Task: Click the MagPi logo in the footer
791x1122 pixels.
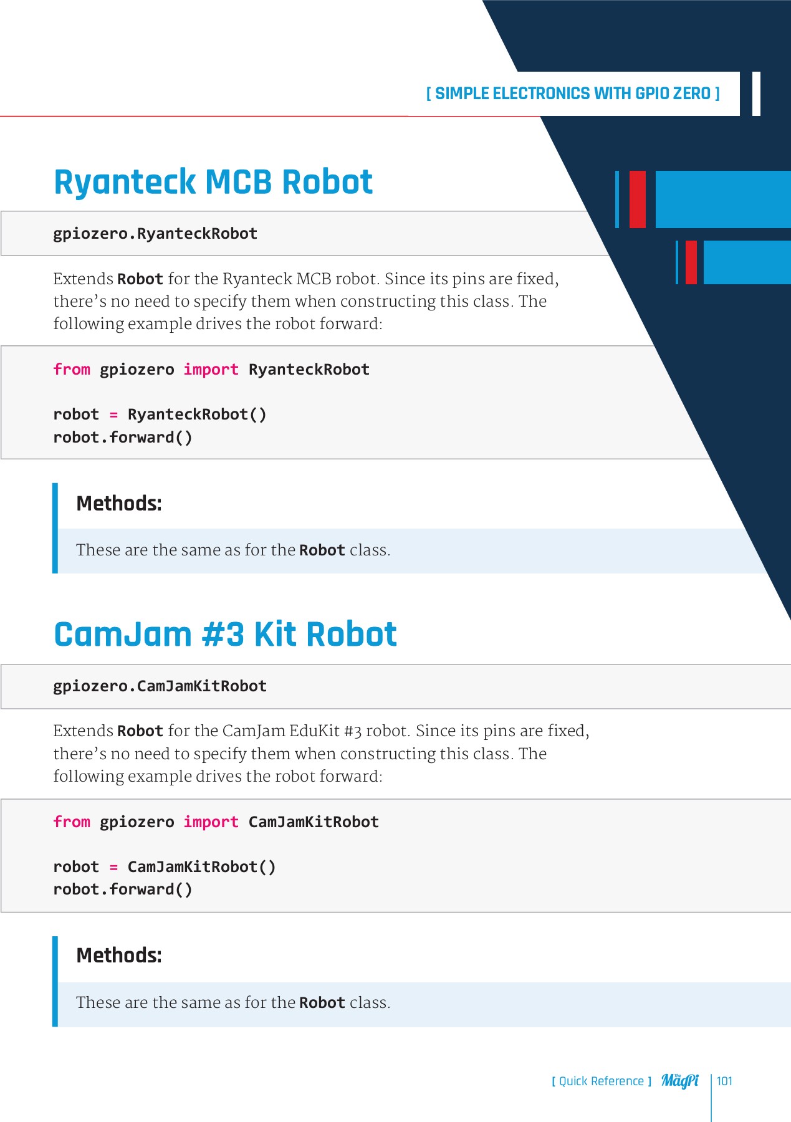Action: pos(679,1081)
